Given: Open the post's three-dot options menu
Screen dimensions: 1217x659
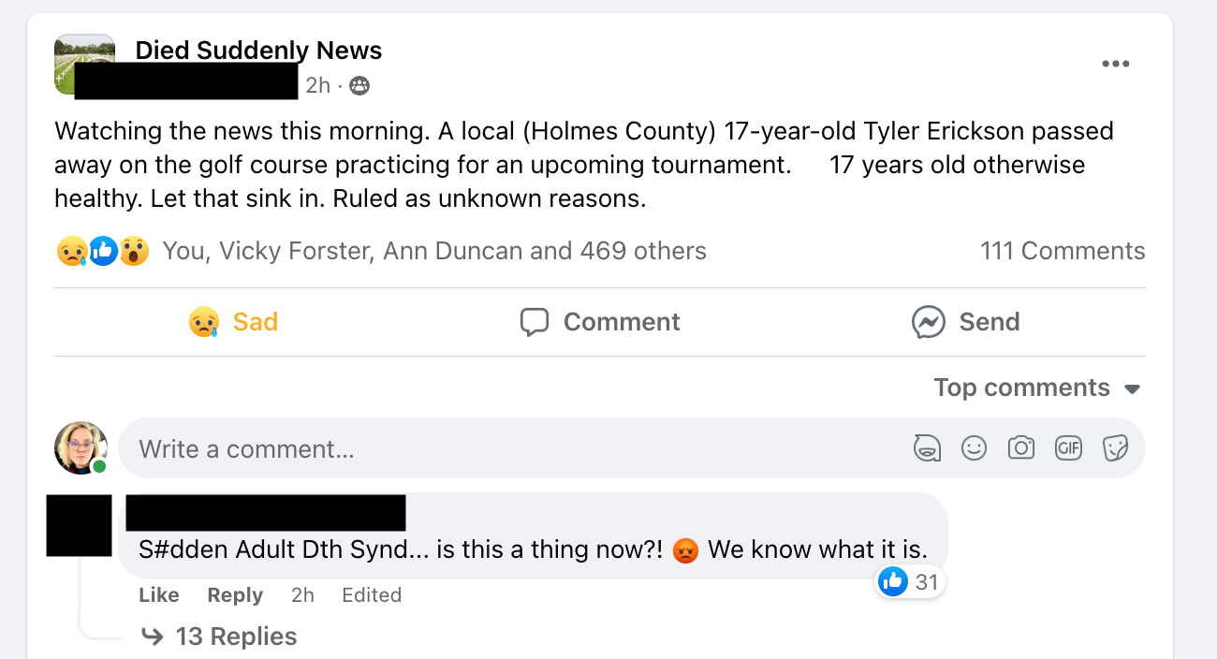Looking at the screenshot, I should 1115,65.
